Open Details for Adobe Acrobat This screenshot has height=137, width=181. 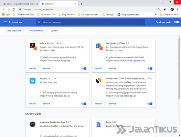pyautogui.click(x=33, y=68)
